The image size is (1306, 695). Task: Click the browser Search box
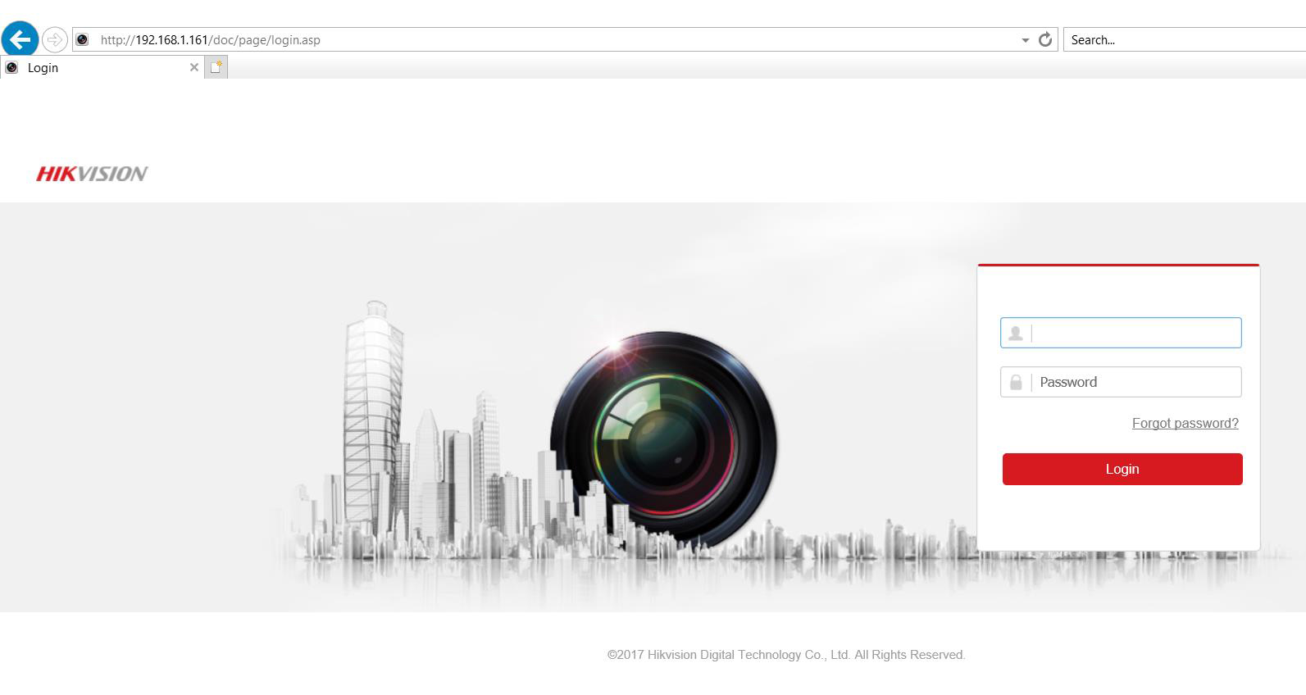tap(1185, 39)
